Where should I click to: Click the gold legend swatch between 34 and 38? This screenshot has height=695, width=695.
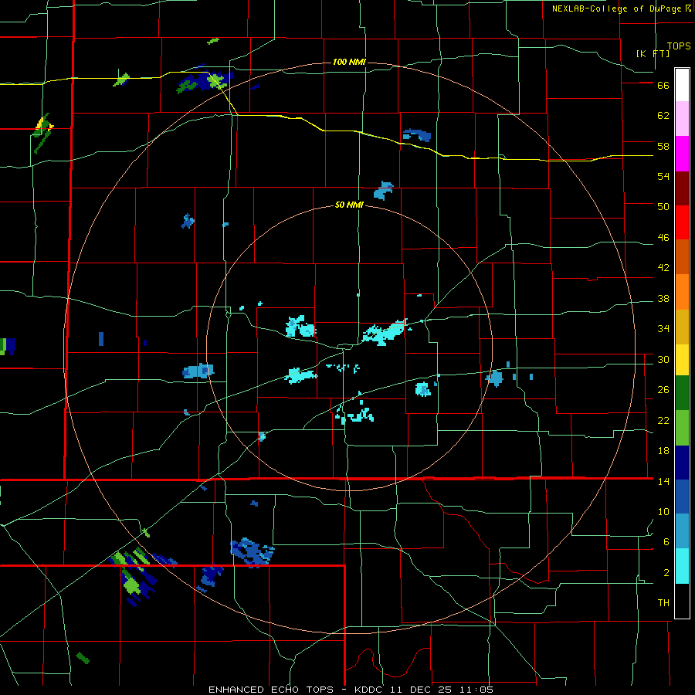point(682,327)
